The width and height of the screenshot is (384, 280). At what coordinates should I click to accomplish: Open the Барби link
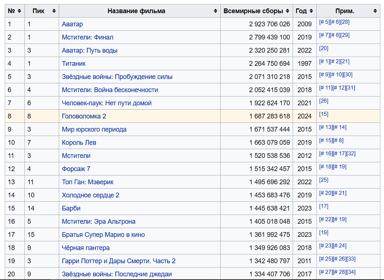[71, 208]
